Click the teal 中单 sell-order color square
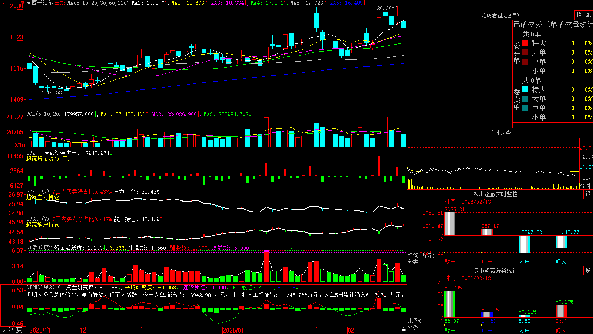Image resolution: width=593 pixels, height=334 pixels. (x=525, y=108)
